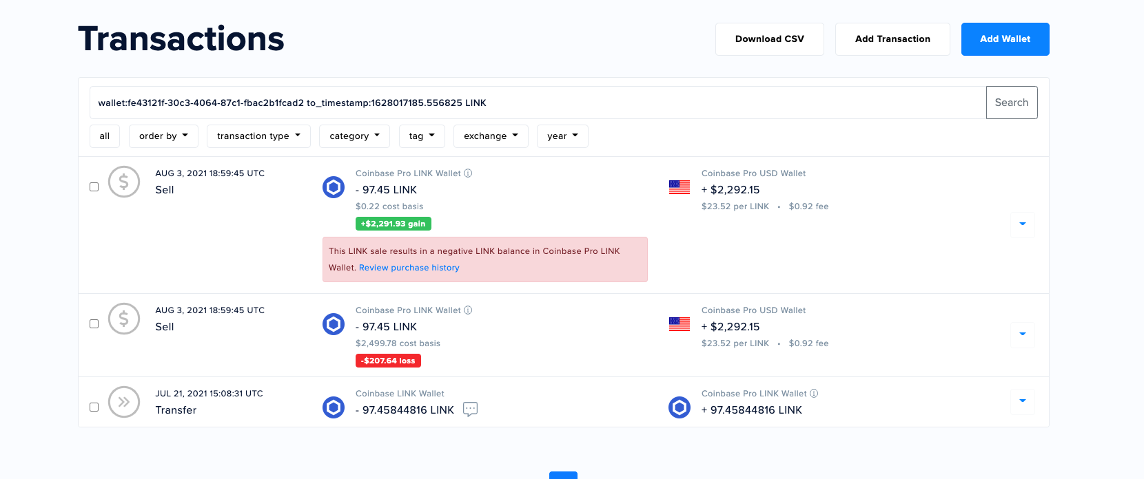Open the year filter dropdown
This screenshot has height=479, width=1144.
pos(562,136)
